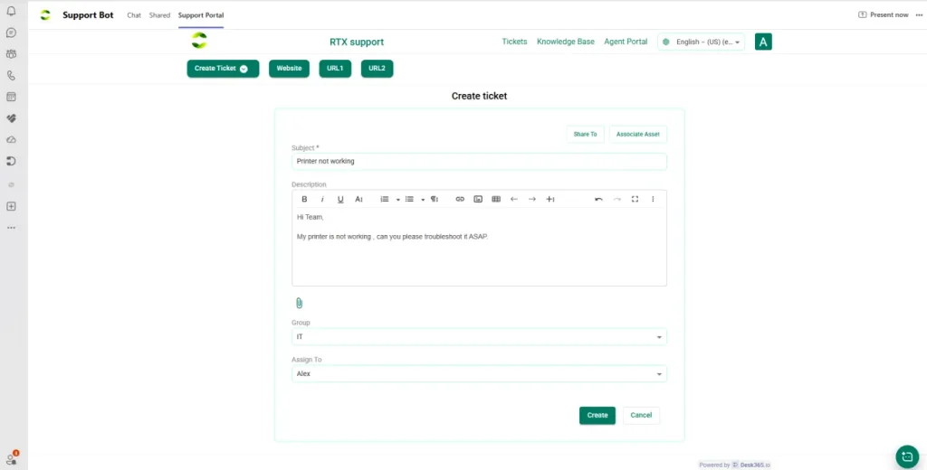The width and height of the screenshot is (927, 470).
Task: Click right arrow indent icon
Action: pos(532,199)
